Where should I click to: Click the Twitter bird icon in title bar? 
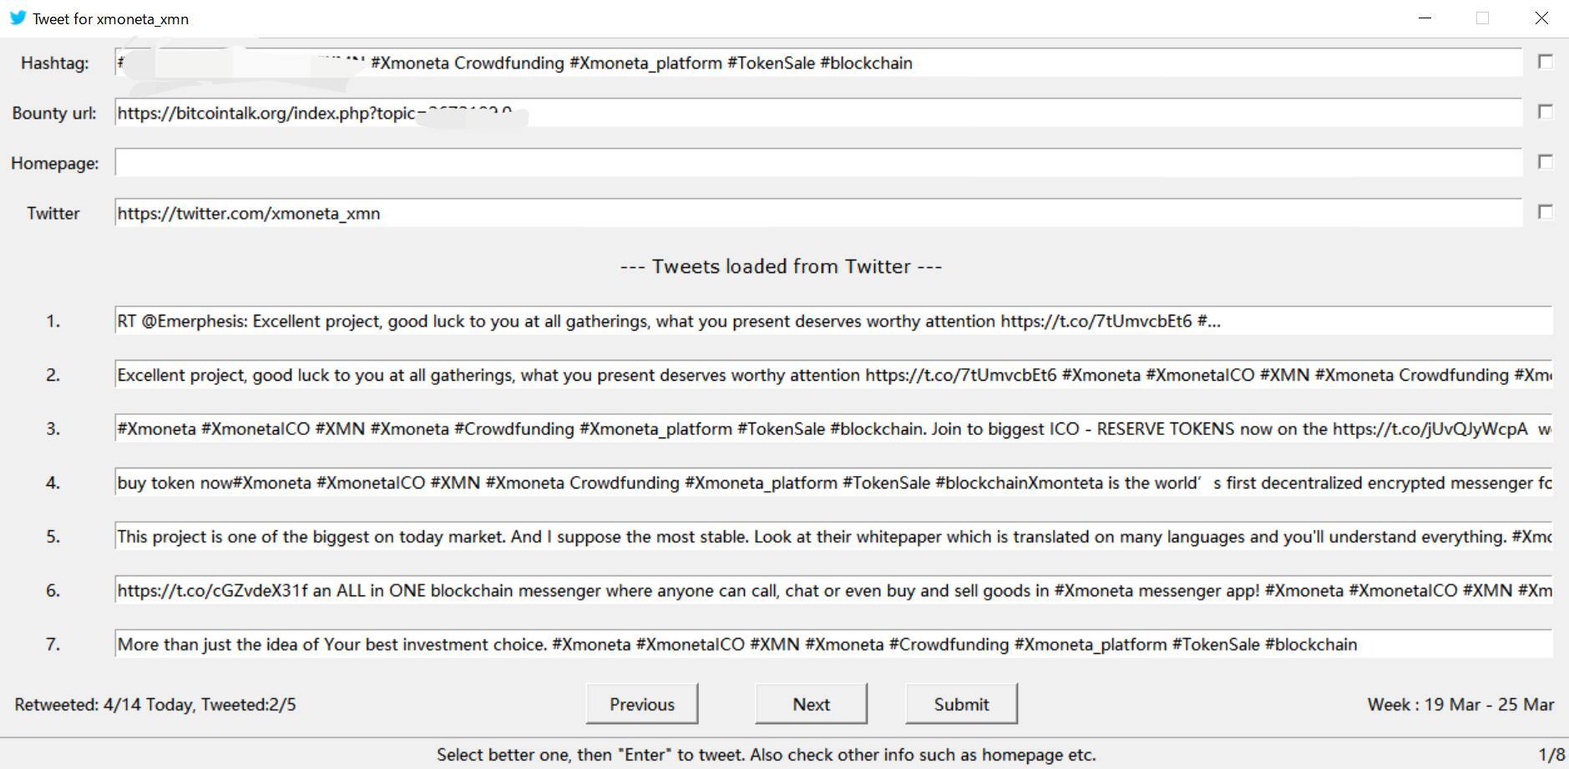point(18,18)
